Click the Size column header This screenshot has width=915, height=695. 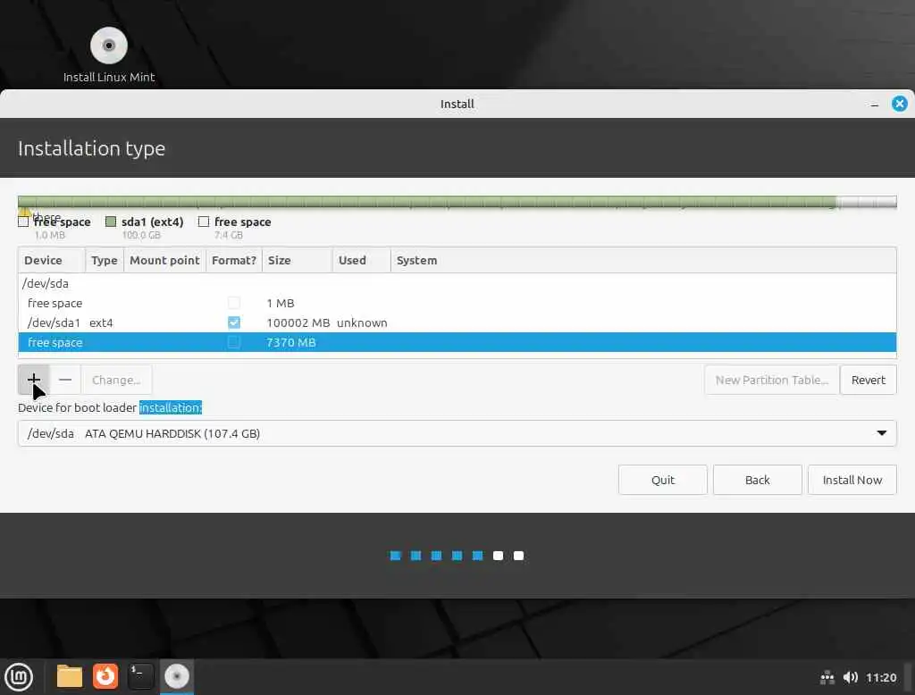297,260
